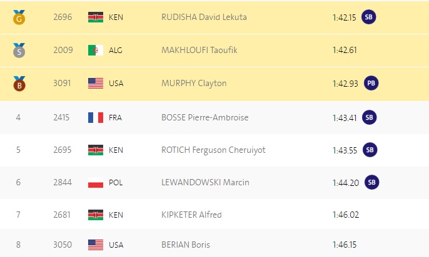Image resolution: width=429 pixels, height=257 pixels.
Task: Click the SB badge next to Rudisha's time
Action: point(368,17)
